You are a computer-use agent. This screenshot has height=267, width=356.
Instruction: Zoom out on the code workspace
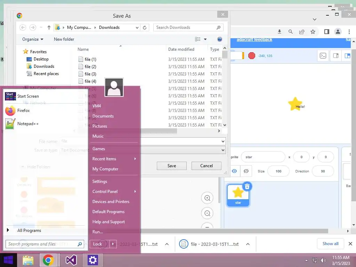click(x=207, y=213)
